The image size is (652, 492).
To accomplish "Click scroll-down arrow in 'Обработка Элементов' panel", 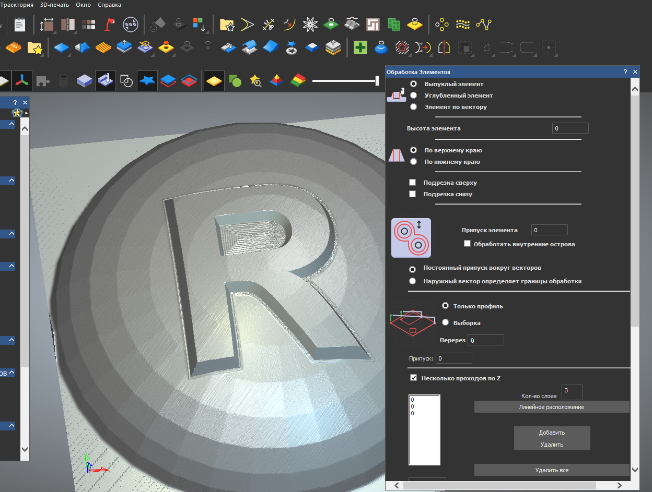I will tap(635, 470).
